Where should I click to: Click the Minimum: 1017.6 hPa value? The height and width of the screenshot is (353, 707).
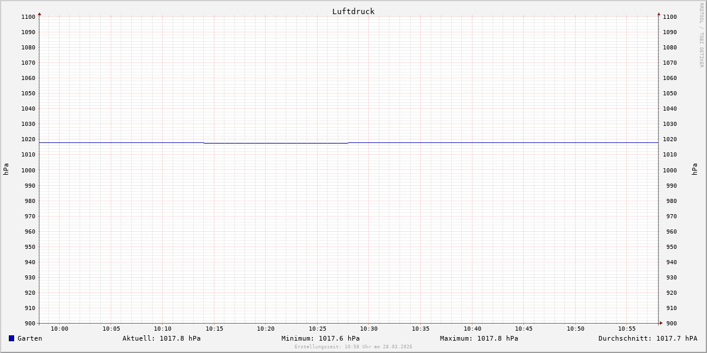pos(321,338)
